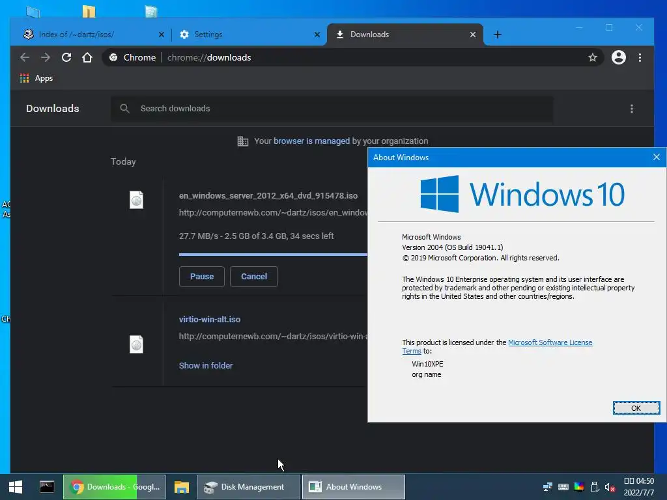Open the Chrome profile avatar
667x500 pixels.
(x=619, y=57)
